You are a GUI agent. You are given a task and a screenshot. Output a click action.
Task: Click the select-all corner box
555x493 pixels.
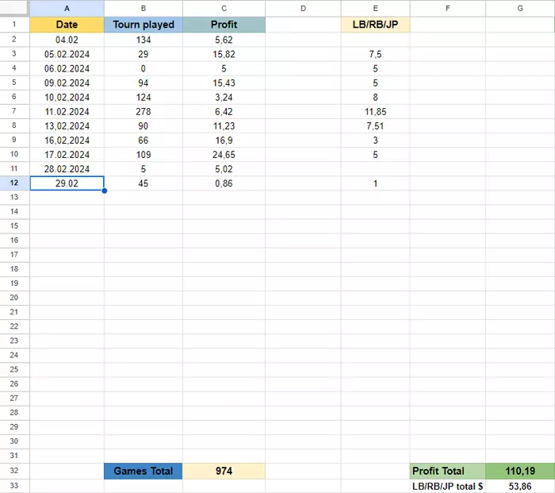pyautogui.click(x=14, y=8)
